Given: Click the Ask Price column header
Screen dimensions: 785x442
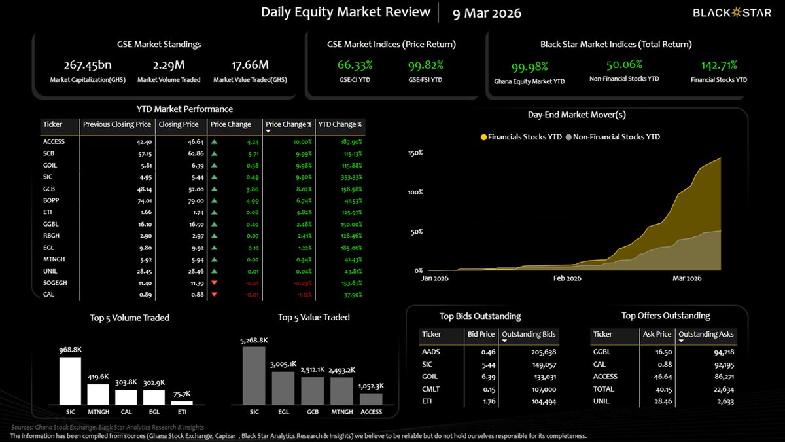Looking at the screenshot, I should (658, 334).
